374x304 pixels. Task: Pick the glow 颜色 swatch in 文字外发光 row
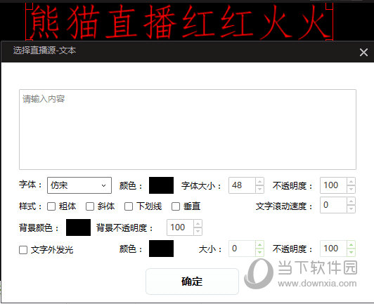(161, 249)
